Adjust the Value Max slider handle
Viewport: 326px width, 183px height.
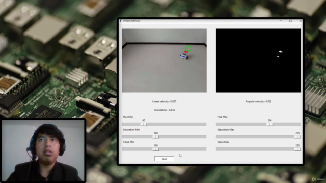[x=297, y=149]
